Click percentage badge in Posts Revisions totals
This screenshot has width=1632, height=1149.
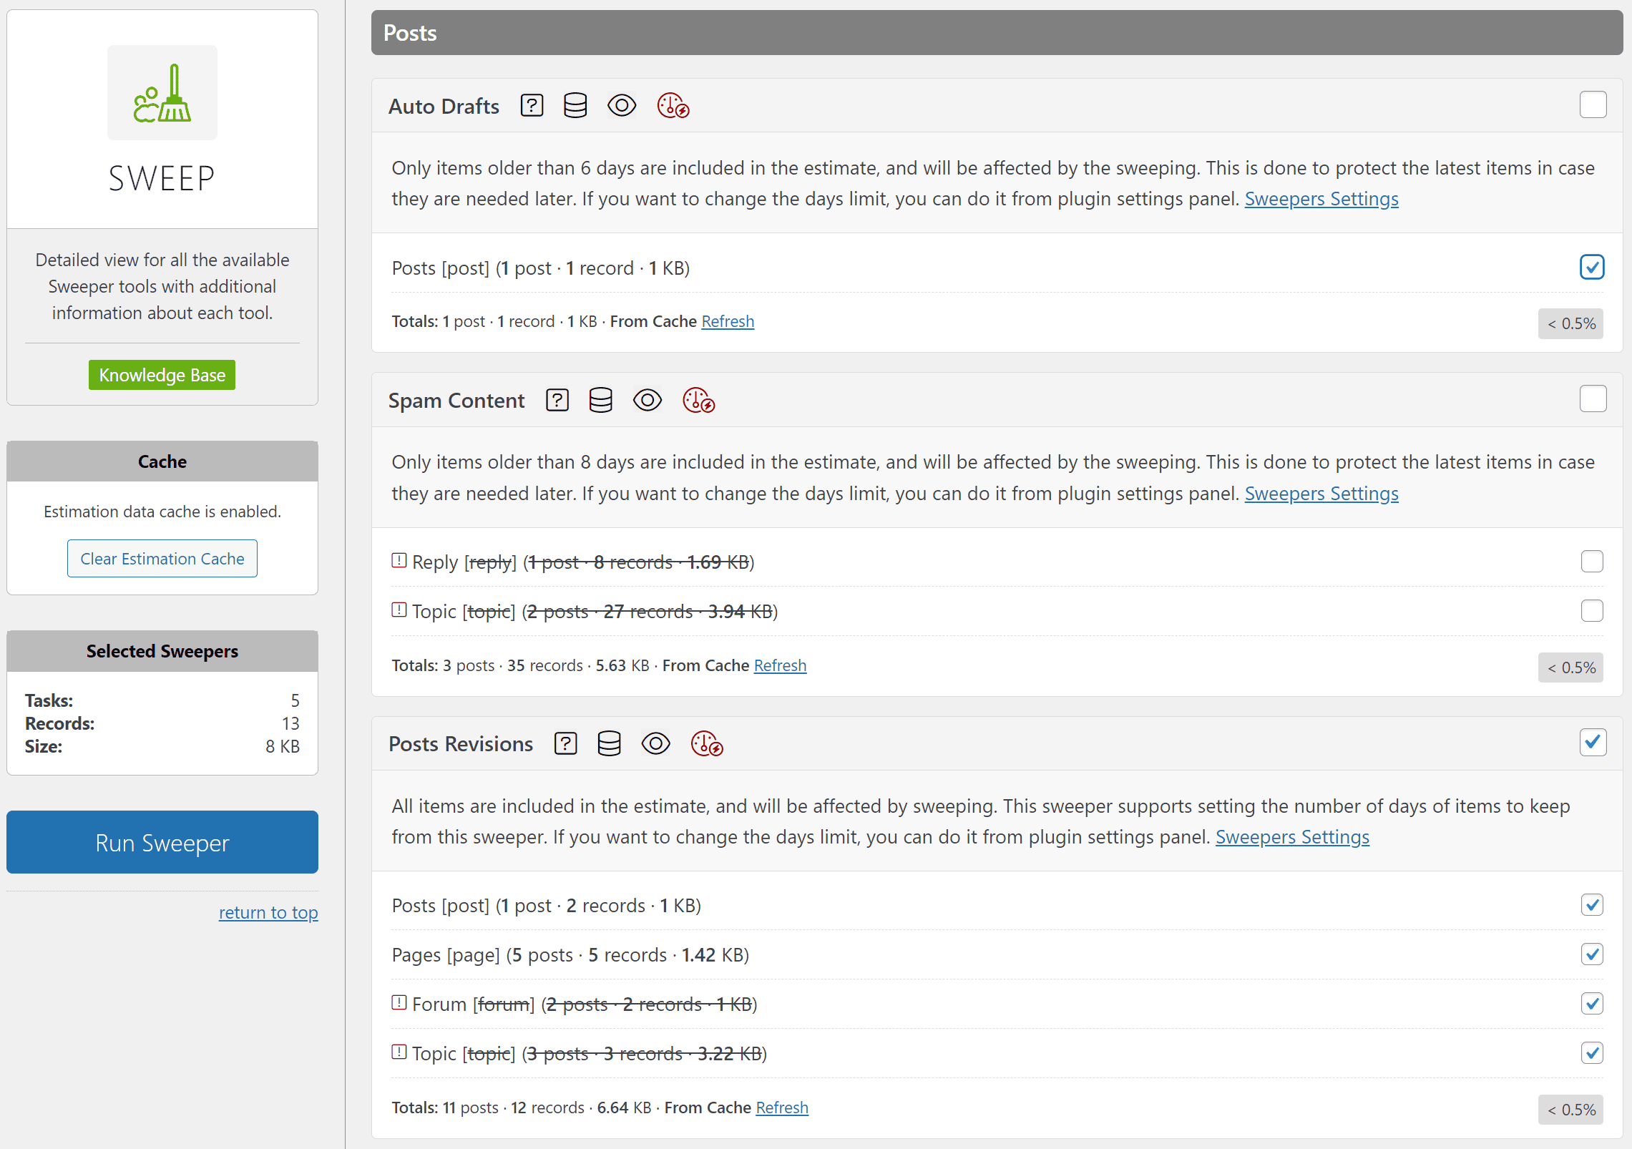click(1571, 1110)
